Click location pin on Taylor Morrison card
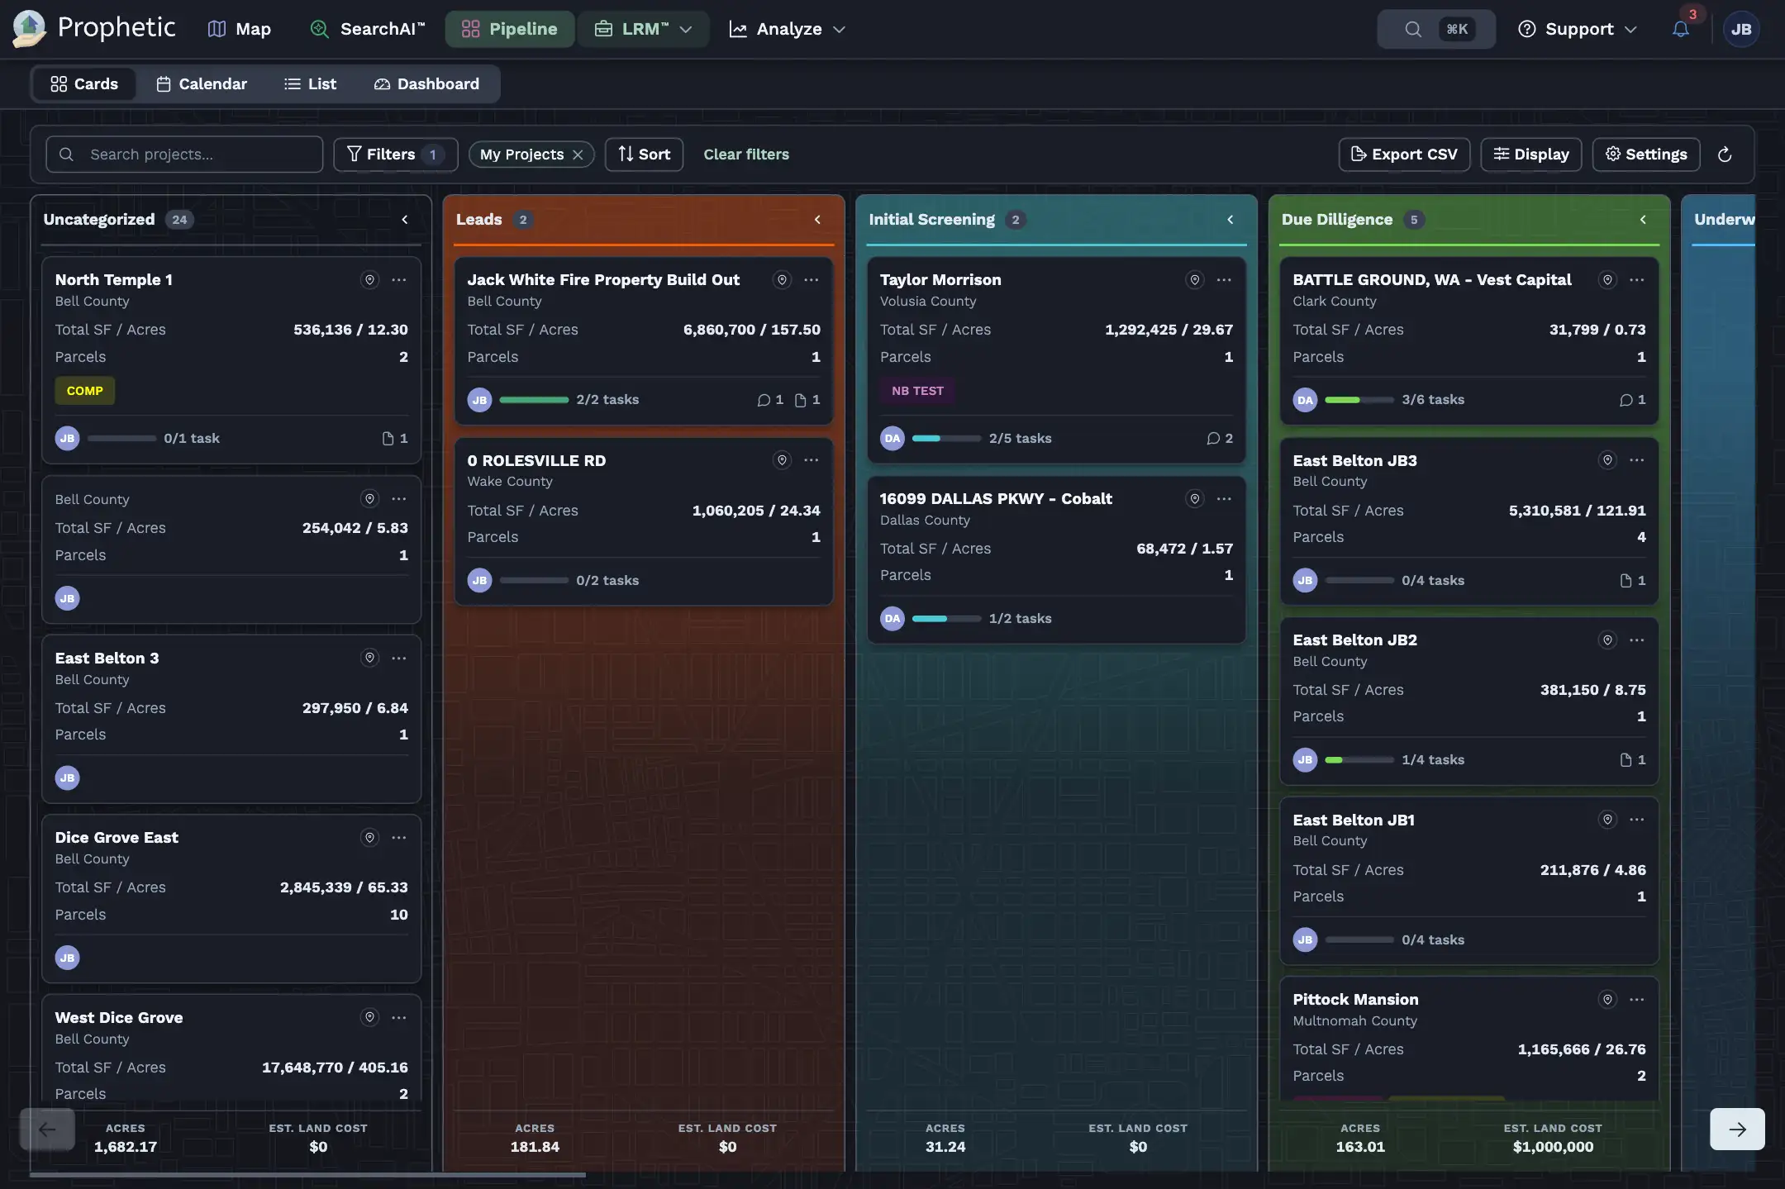 (x=1194, y=280)
